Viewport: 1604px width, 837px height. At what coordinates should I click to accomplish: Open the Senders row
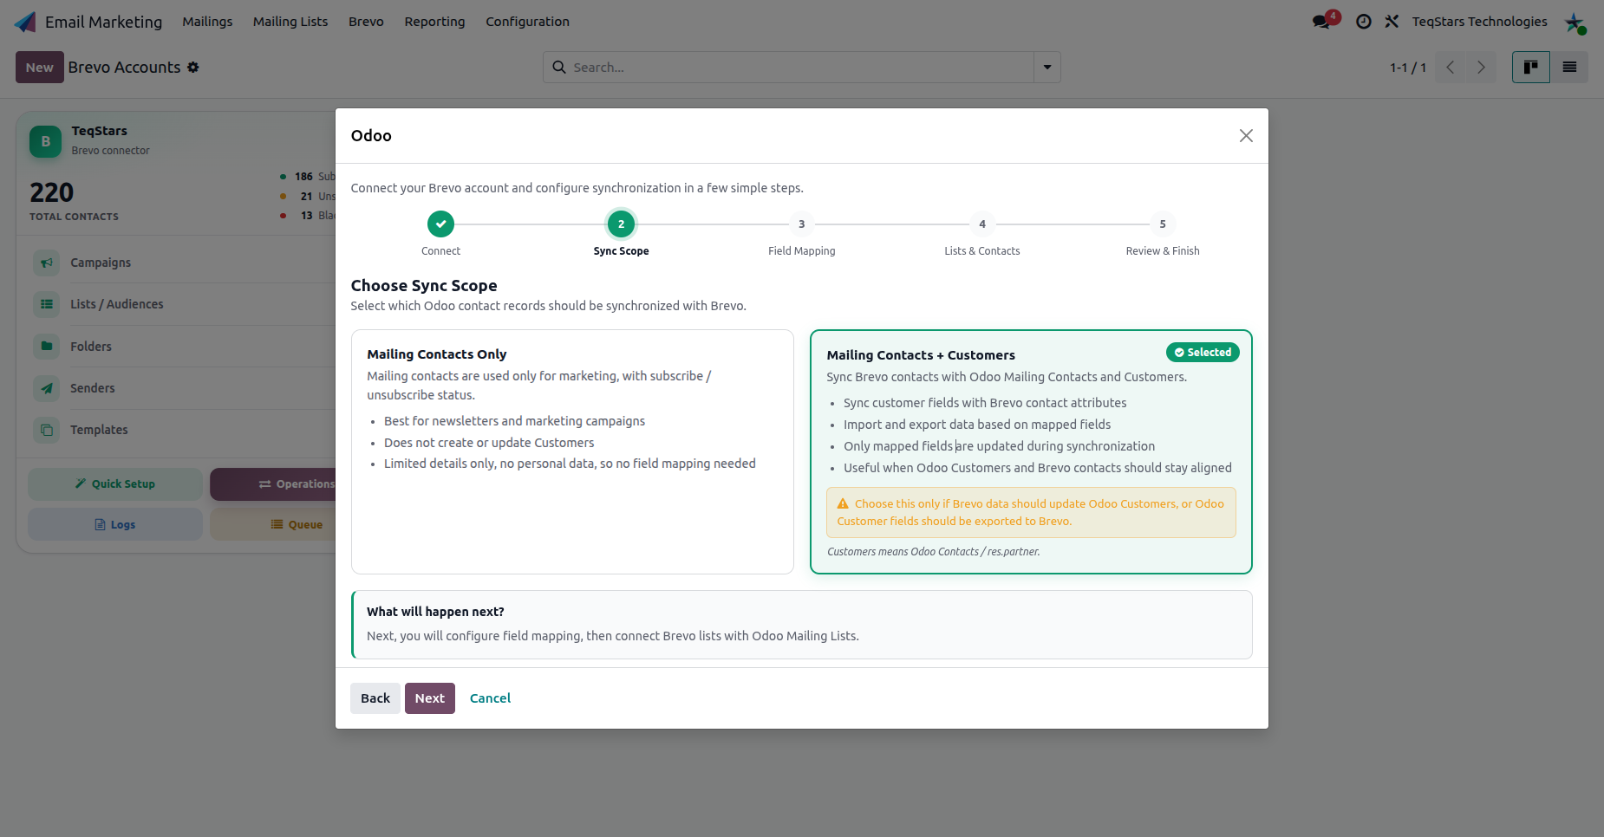pos(184,388)
